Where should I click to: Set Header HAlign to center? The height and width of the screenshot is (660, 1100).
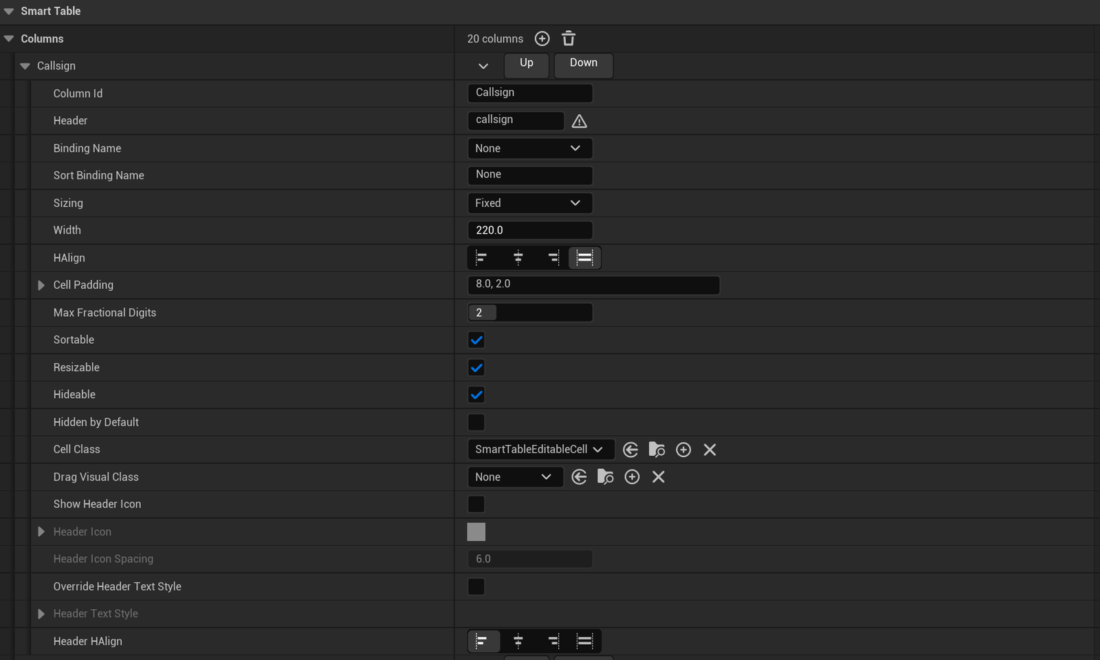click(x=518, y=641)
